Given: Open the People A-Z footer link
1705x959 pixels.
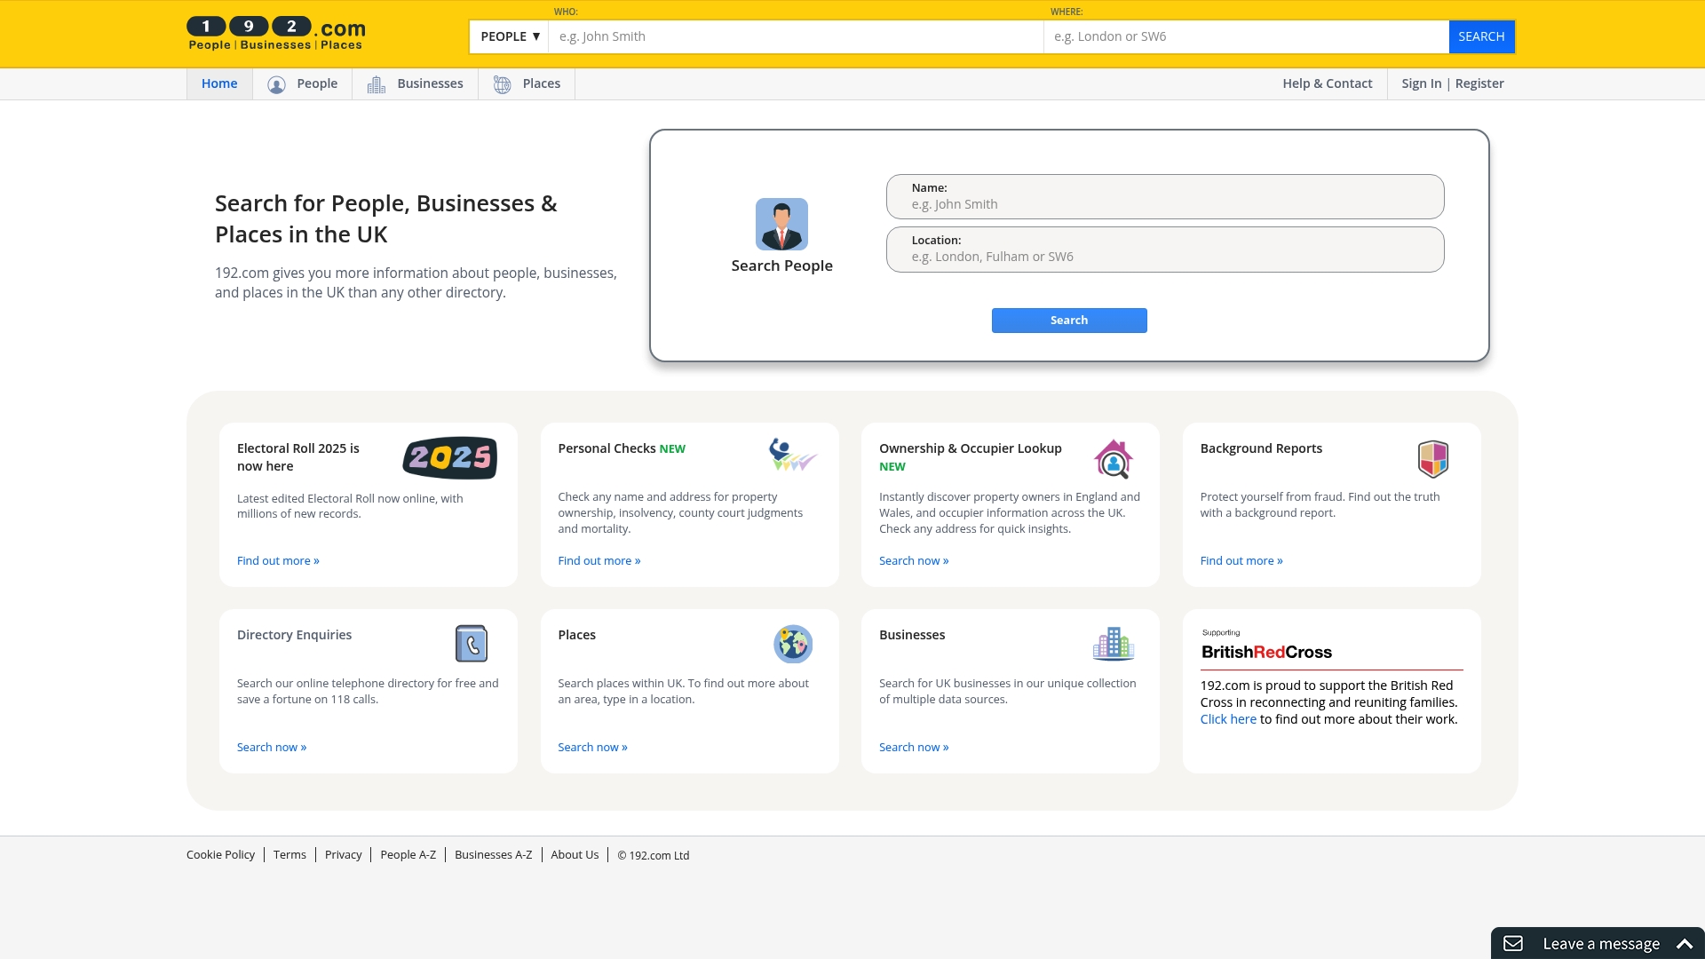Looking at the screenshot, I should (408, 854).
